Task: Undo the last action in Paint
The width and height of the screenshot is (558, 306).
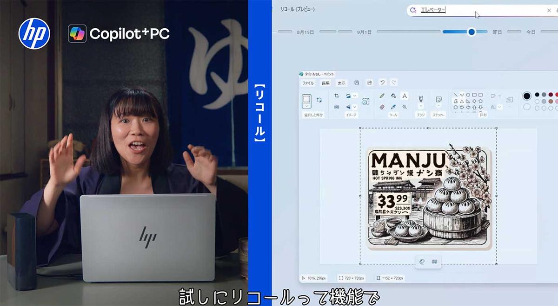Action: click(383, 83)
